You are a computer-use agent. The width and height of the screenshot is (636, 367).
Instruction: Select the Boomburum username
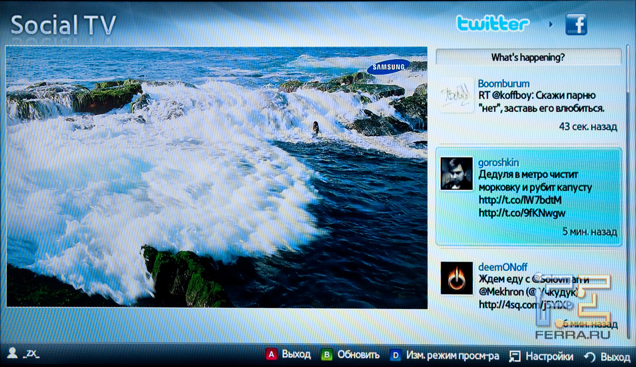(503, 83)
